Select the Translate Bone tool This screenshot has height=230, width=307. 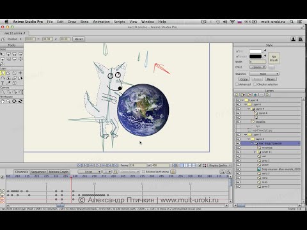coord(8,54)
